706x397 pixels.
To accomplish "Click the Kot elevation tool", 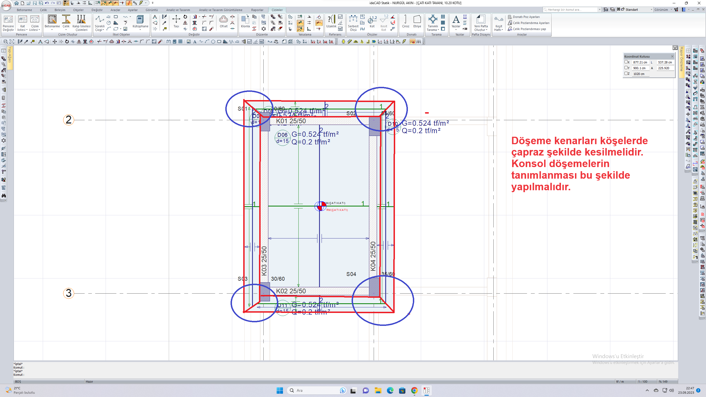I will [372, 22].
